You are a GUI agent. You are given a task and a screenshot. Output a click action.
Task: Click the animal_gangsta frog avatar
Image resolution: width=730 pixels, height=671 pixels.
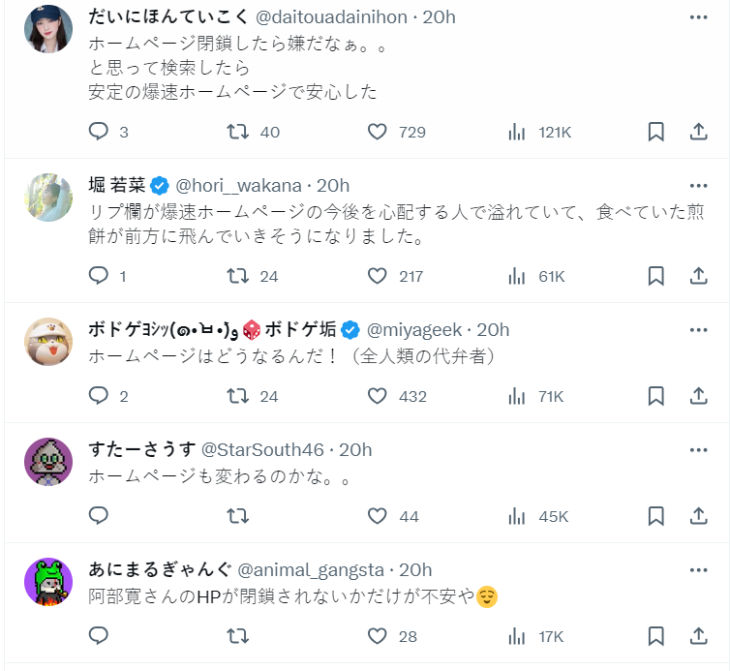[x=47, y=581]
